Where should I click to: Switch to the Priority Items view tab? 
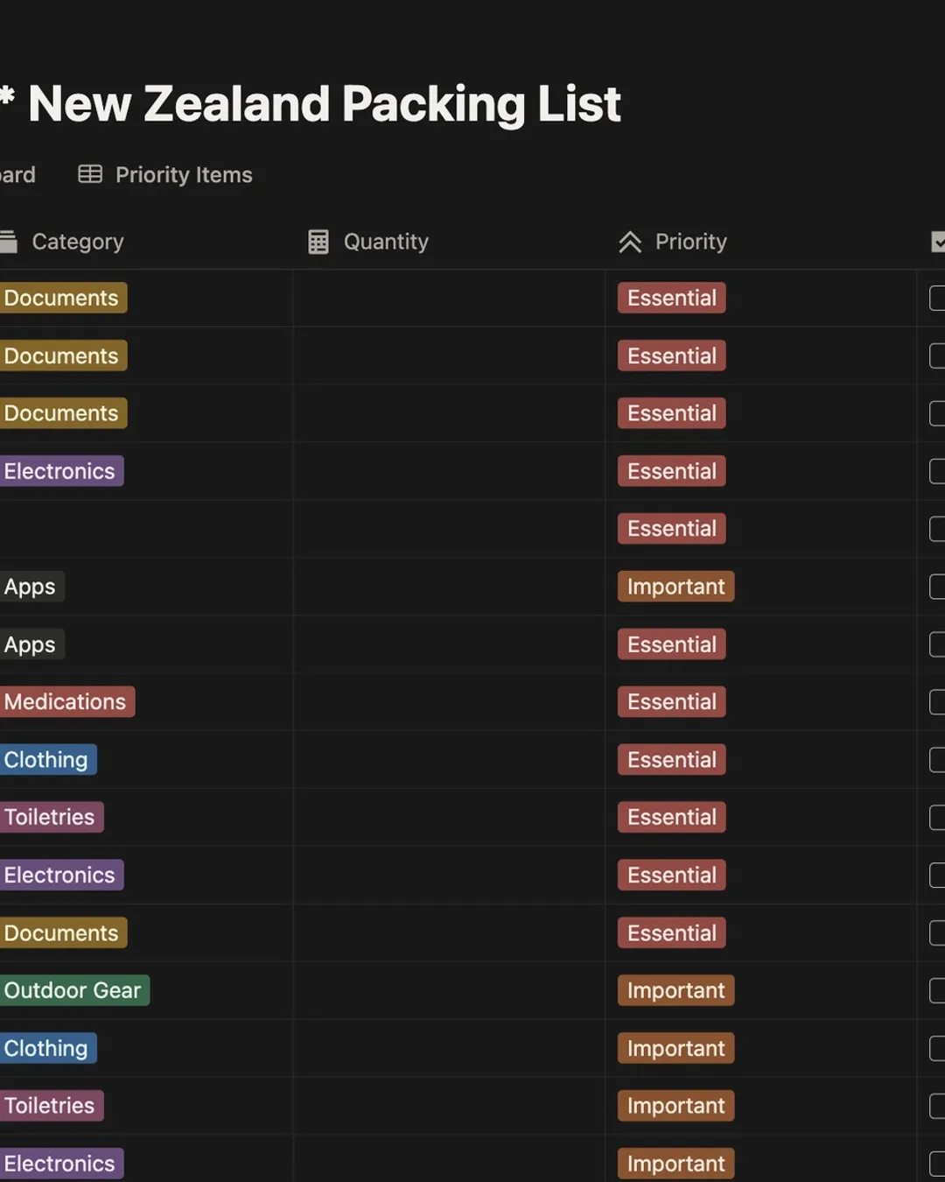tap(184, 175)
